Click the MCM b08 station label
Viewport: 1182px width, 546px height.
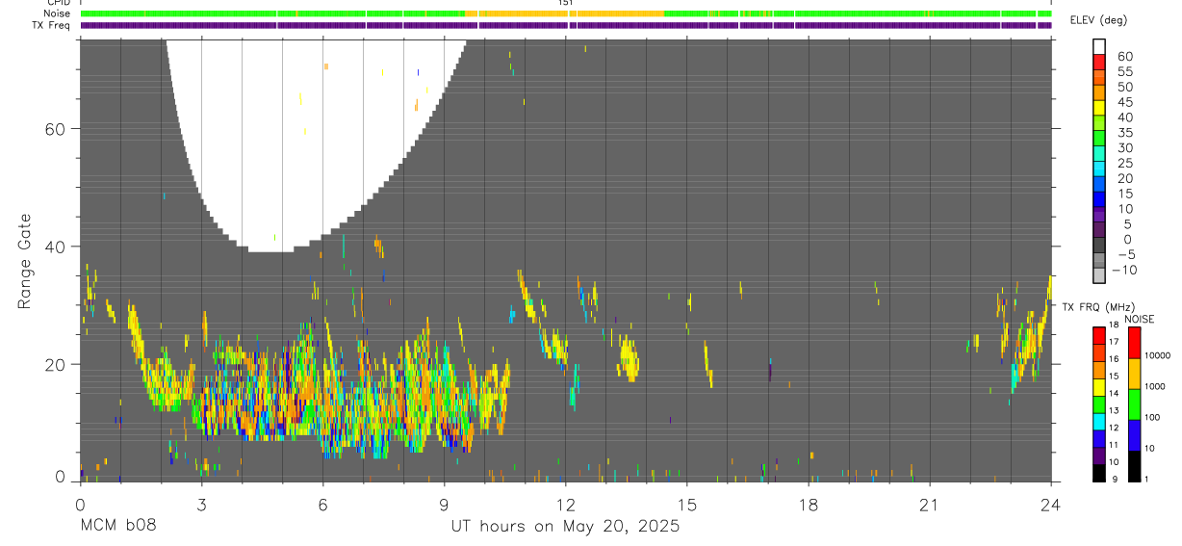coord(117,527)
